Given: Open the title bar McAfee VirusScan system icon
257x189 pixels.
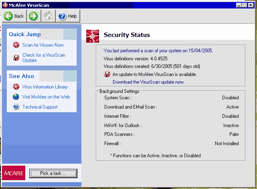Looking at the screenshot, I should tap(4, 5).
